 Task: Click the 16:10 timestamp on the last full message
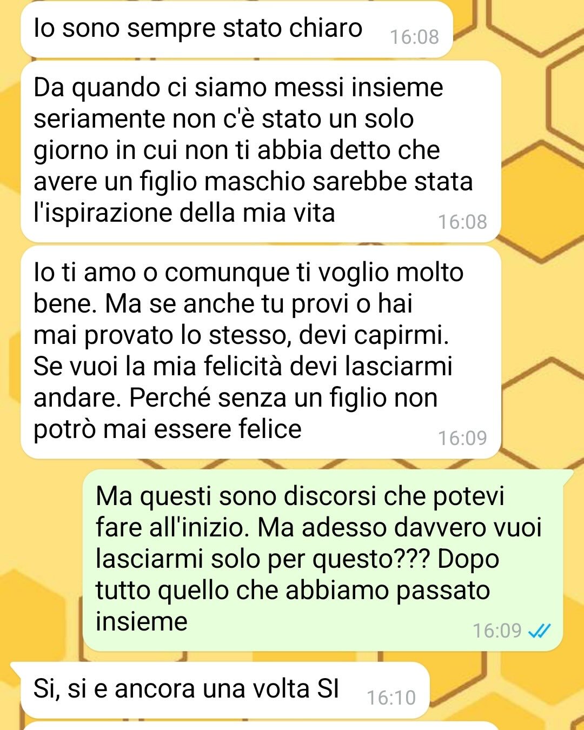[x=391, y=698]
